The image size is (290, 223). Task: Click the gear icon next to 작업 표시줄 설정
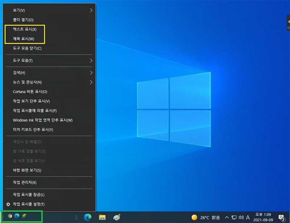[8, 204]
